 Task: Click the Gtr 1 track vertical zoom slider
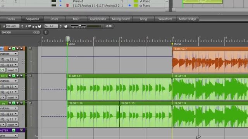(x=31, y=89)
